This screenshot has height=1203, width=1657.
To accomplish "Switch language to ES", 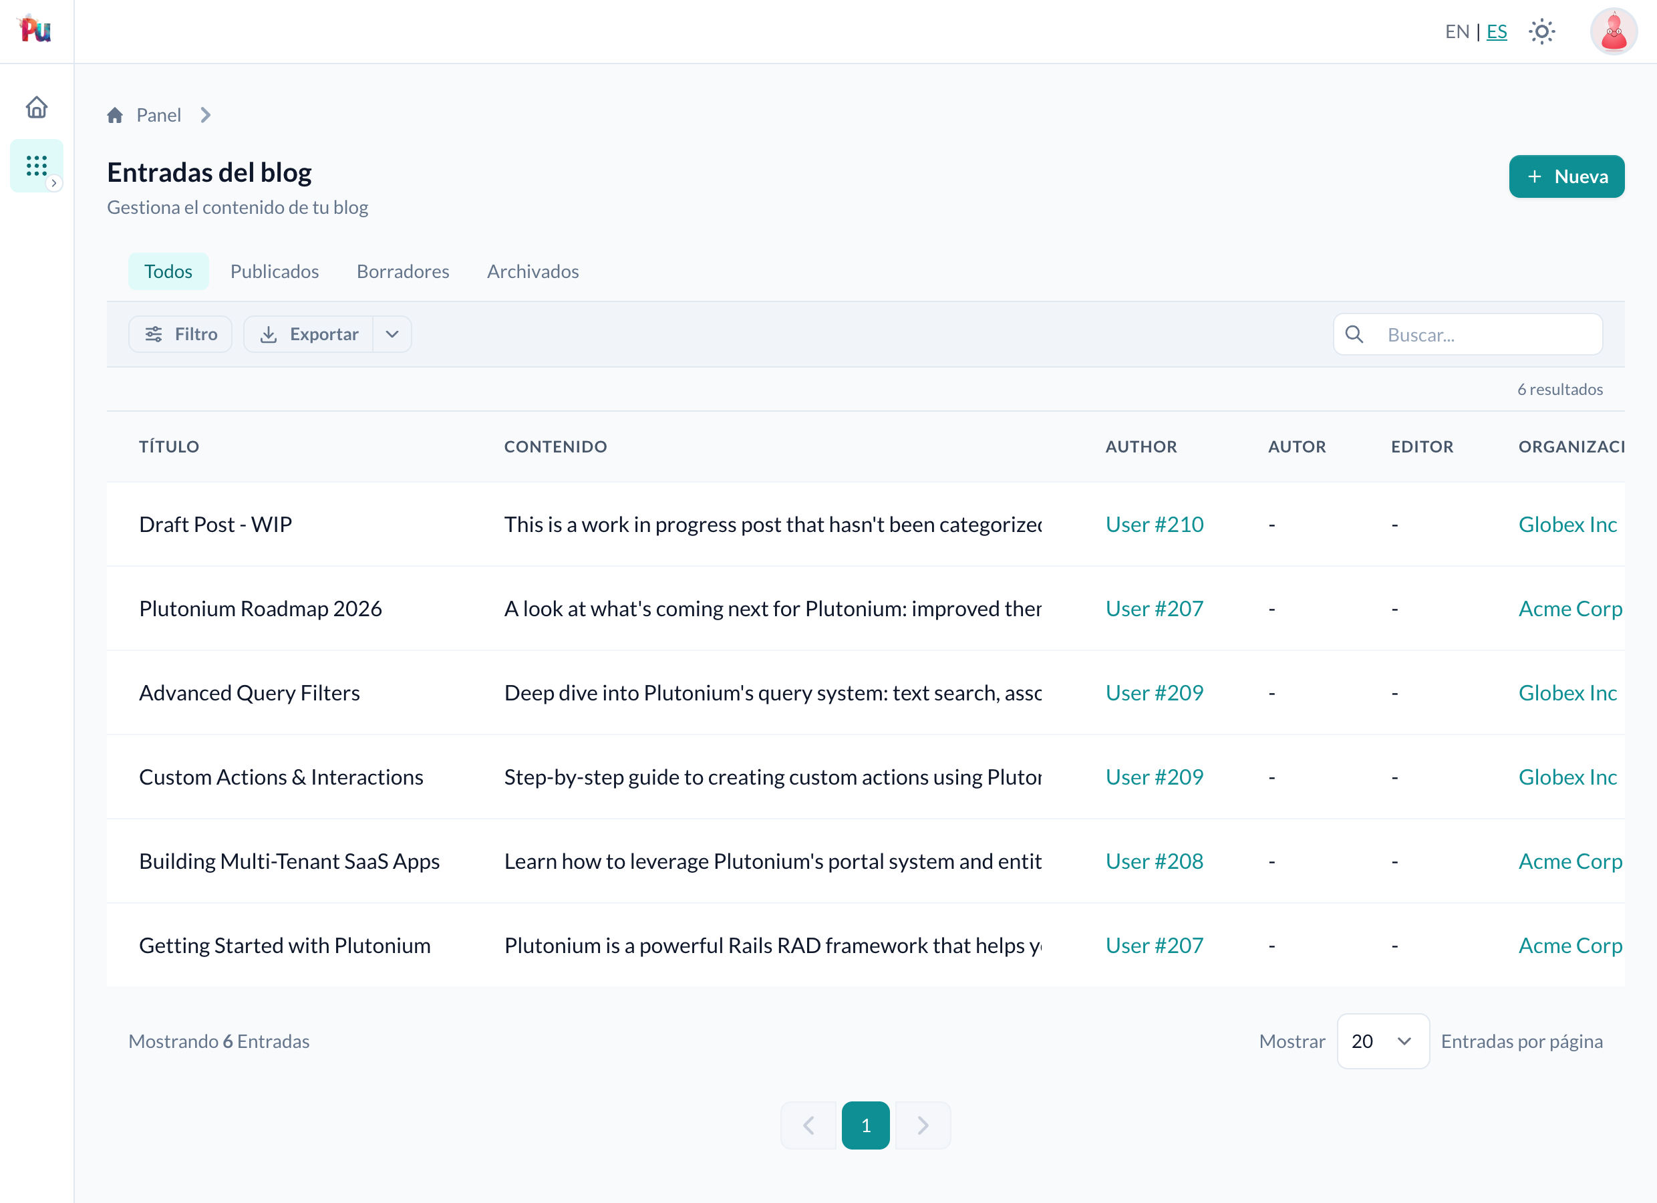I will click(x=1496, y=31).
